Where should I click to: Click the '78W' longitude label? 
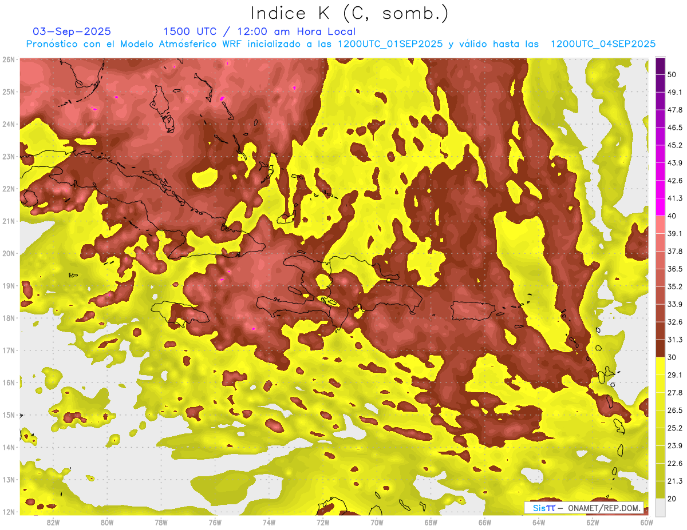coord(161,523)
